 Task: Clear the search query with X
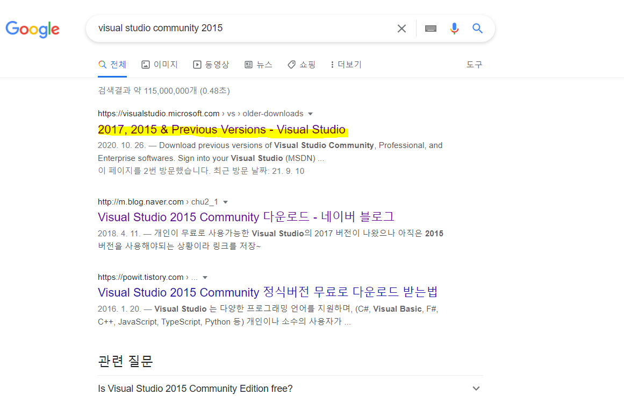401,29
